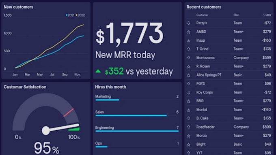This screenshot has height=155, width=276.
Task: Click the green up triangle by $352
Action: (98, 71)
